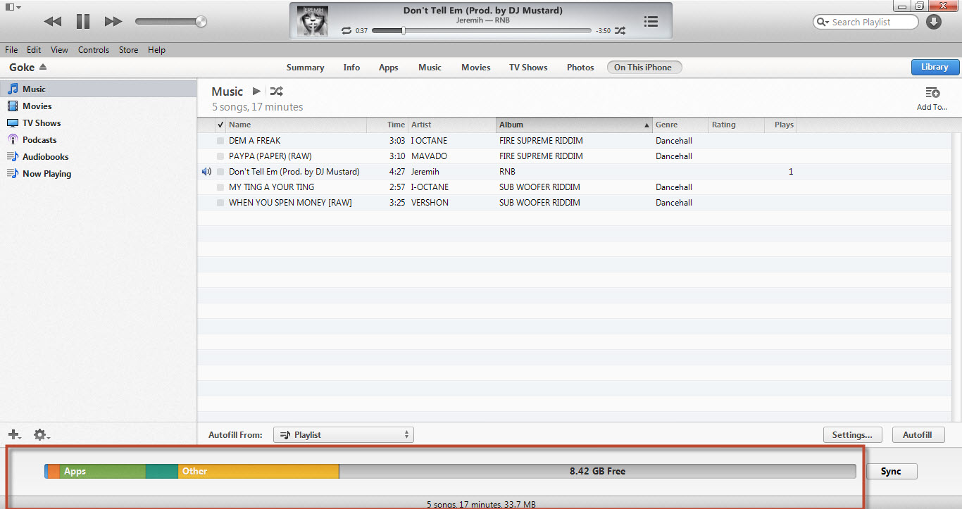Switch to the TV Shows tab
Image resolution: width=962 pixels, height=509 pixels.
[528, 68]
